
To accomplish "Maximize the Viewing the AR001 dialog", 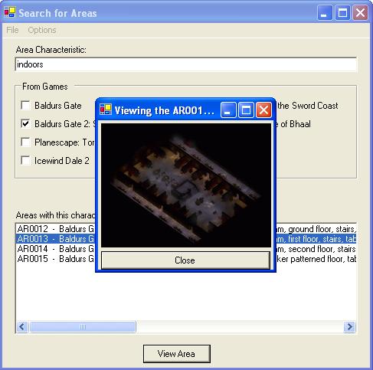I will (246, 110).
